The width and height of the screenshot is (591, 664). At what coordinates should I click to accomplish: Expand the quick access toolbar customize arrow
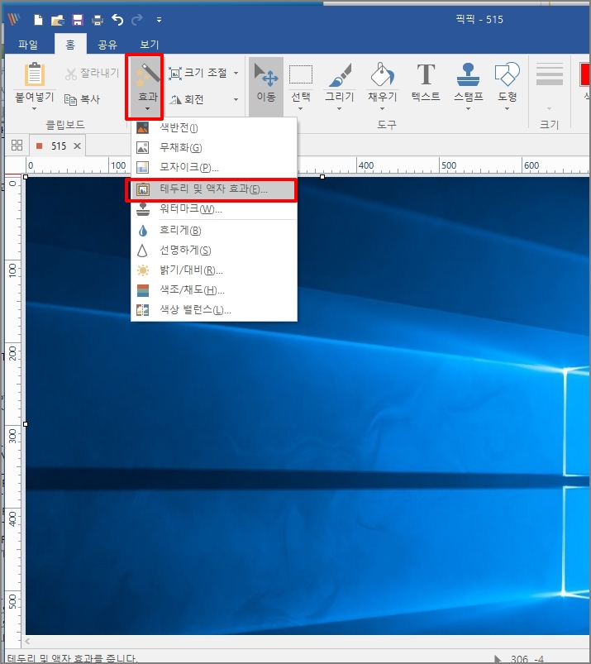pos(159,20)
